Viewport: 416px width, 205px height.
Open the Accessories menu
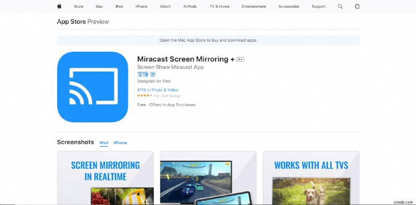[x=289, y=6]
